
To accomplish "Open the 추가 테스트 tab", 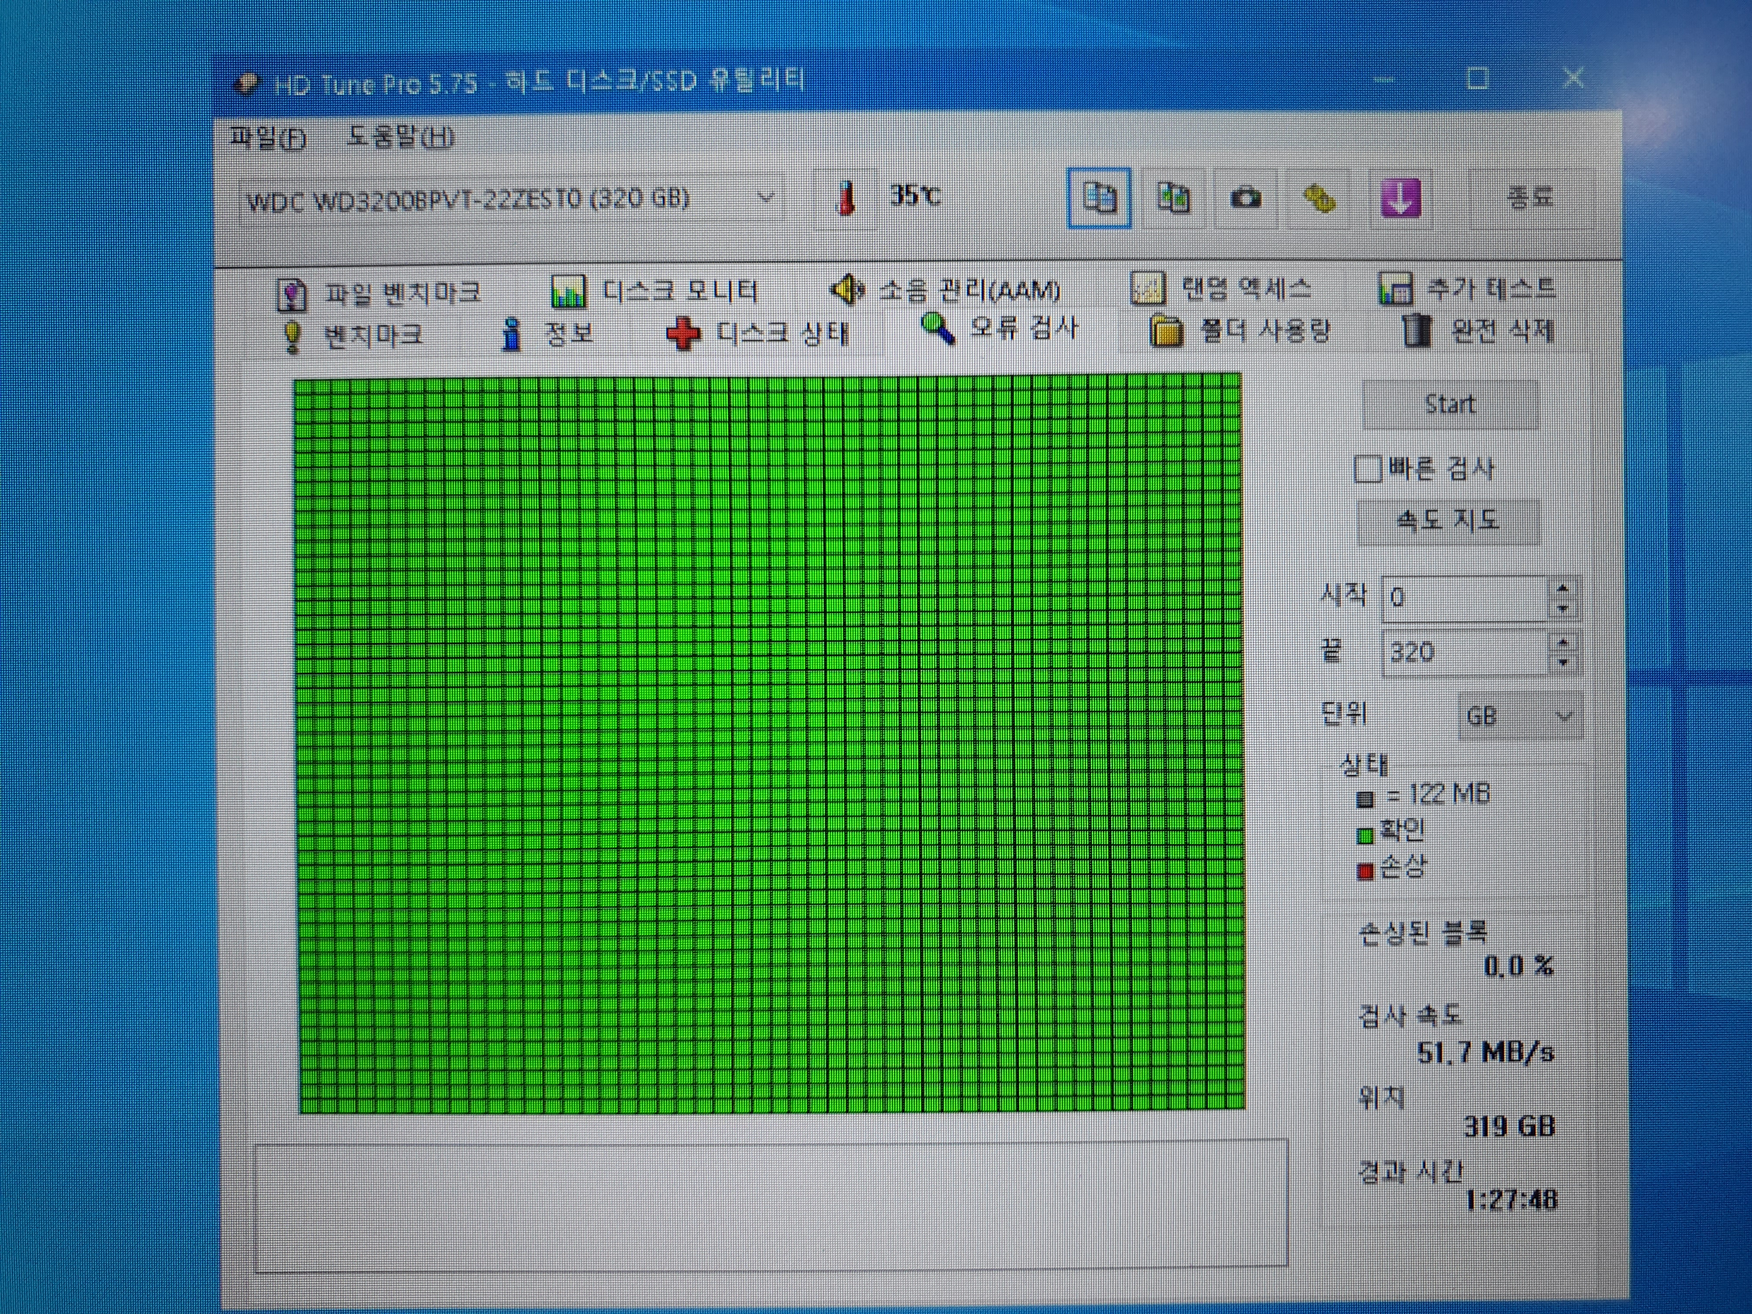I will coord(1468,288).
